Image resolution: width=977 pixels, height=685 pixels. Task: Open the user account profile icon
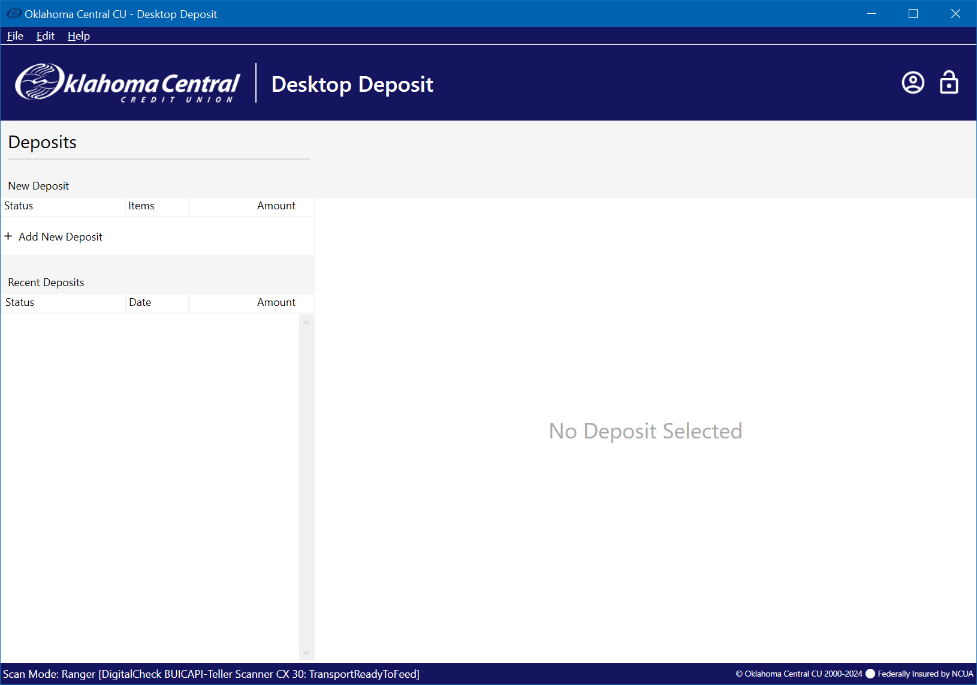point(913,83)
